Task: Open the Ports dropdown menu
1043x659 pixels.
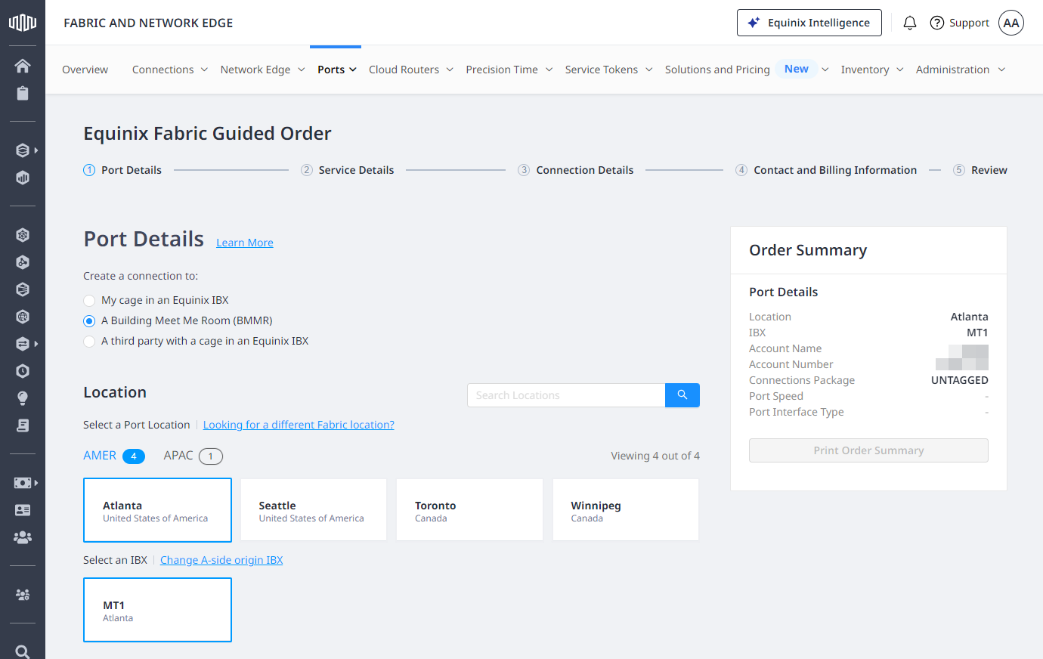Action: coord(337,70)
